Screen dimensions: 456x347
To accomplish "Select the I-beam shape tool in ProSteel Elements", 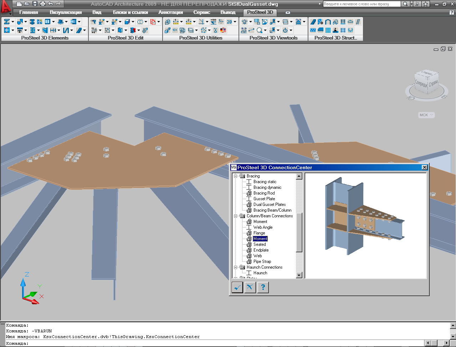I will 7,22.
